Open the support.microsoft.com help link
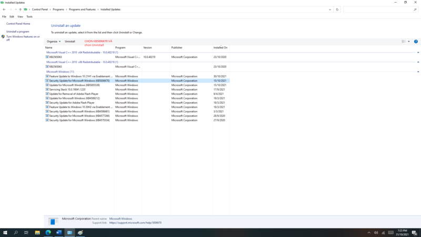This screenshot has height=237, width=421. 135,222
